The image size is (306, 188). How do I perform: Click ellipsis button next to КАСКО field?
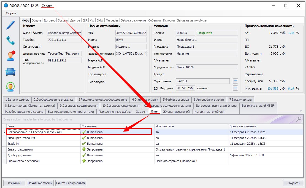point(235,81)
